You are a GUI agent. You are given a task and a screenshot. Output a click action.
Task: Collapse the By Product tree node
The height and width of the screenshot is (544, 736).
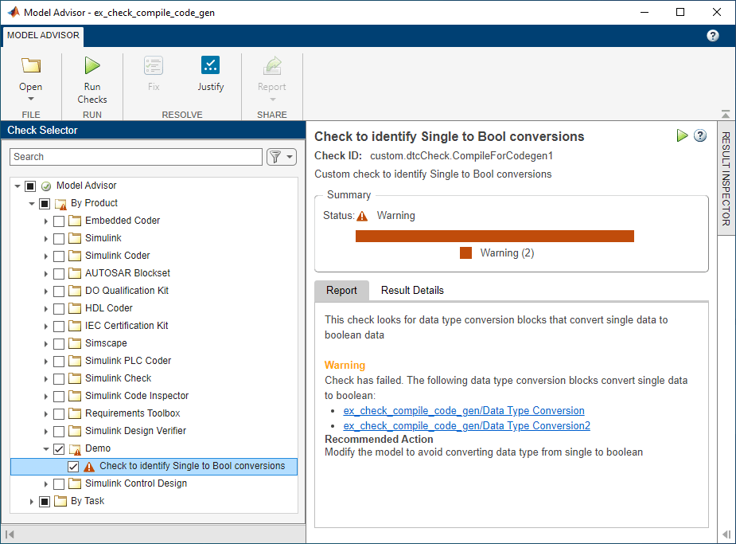click(x=32, y=203)
